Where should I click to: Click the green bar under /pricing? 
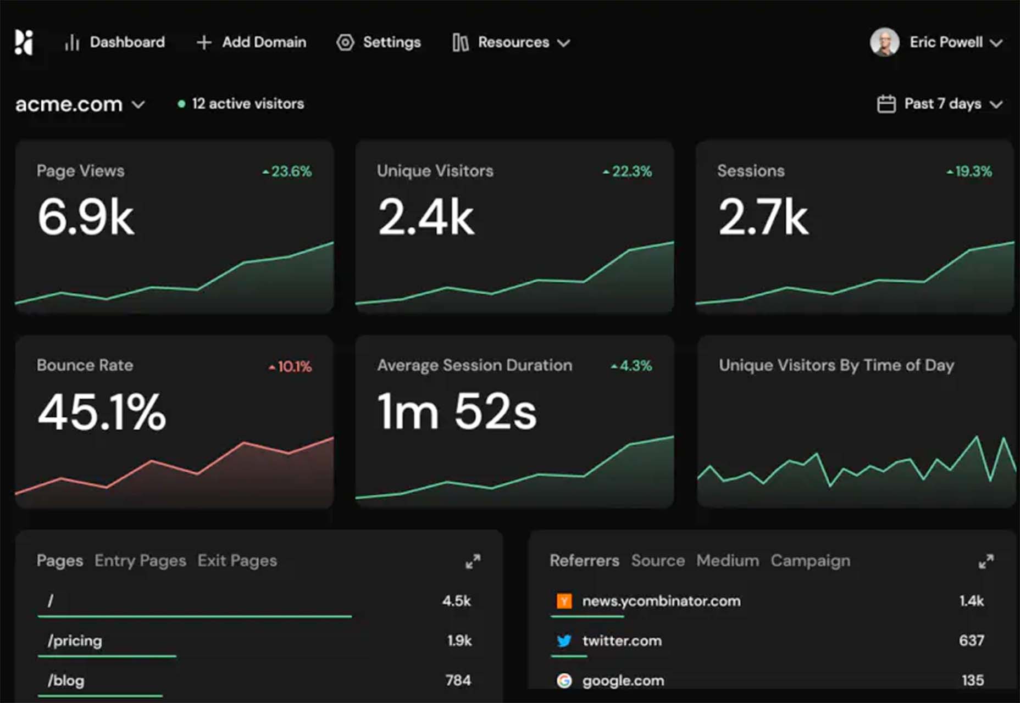click(x=107, y=656)
